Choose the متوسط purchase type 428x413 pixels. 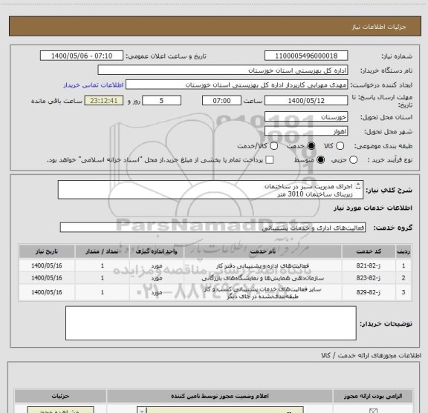pos(320,160)
